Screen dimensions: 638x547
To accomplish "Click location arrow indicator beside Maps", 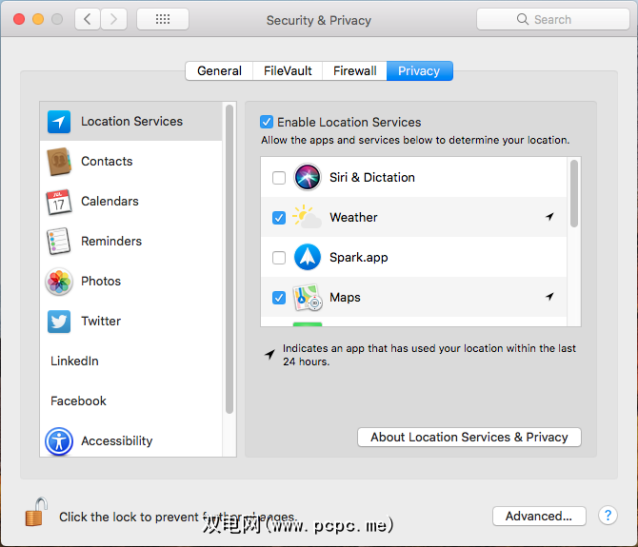I will pos(549,297).
